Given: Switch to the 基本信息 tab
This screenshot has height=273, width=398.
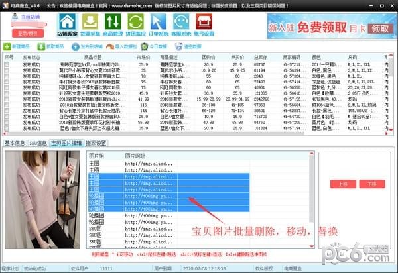Looking at the screenshot, I should pos(15,143).
